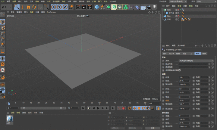Select the Rotate tool in toolbar
Image resolution: width=217 pixels, height=130 pixels.
point(33,7)
